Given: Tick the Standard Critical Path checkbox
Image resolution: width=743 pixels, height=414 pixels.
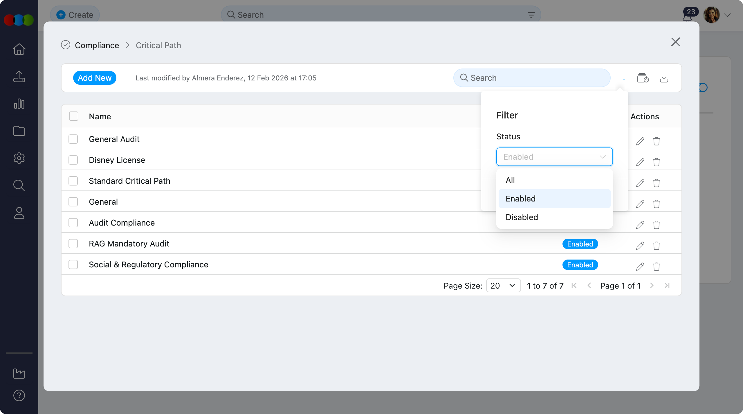Looking at the screenshot, I should tap(73, 181).
